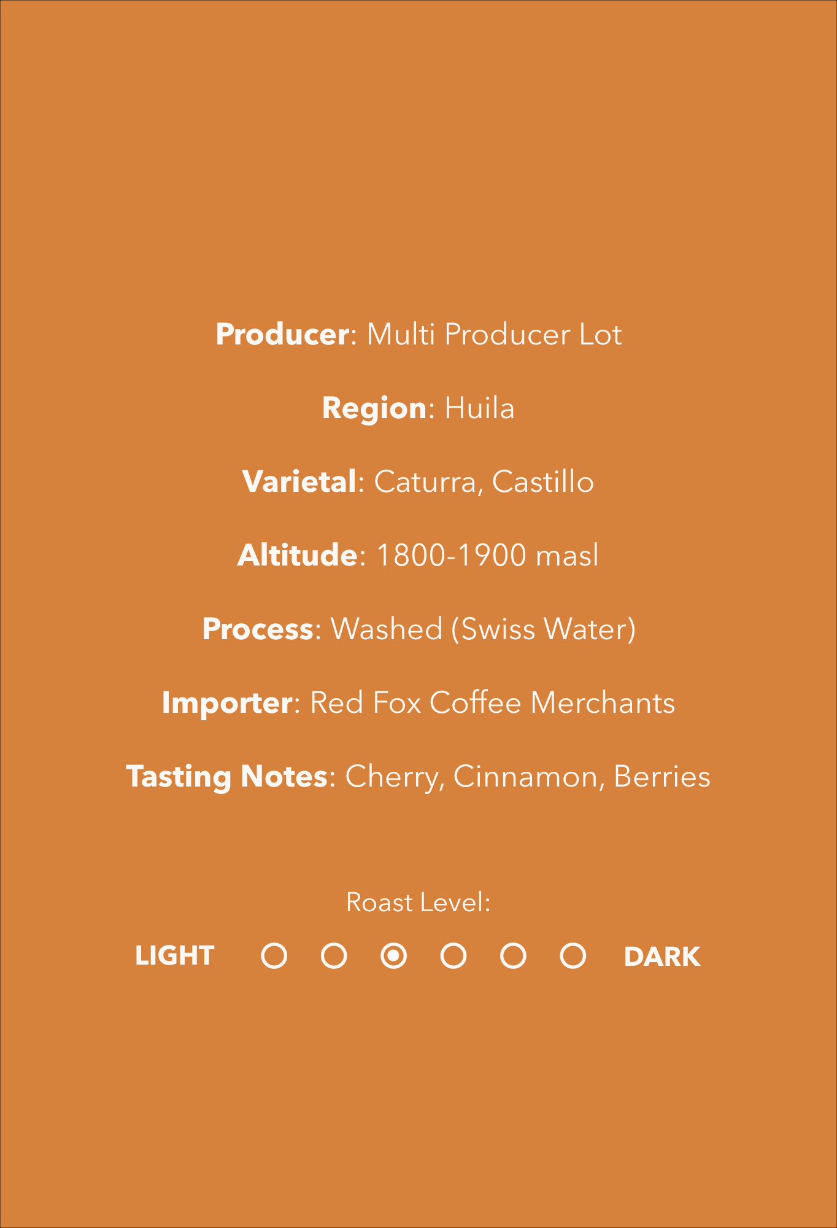Select the second roast circle from LIGHT
Screen dimensions: 837x1228
pyautogui.click(x=334, y=956)
